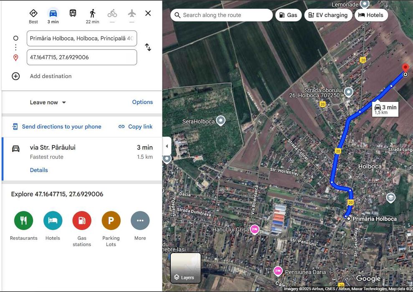
Task: Click the Hanul lui Grișa hotel marker
Action: tap(254, 229)
